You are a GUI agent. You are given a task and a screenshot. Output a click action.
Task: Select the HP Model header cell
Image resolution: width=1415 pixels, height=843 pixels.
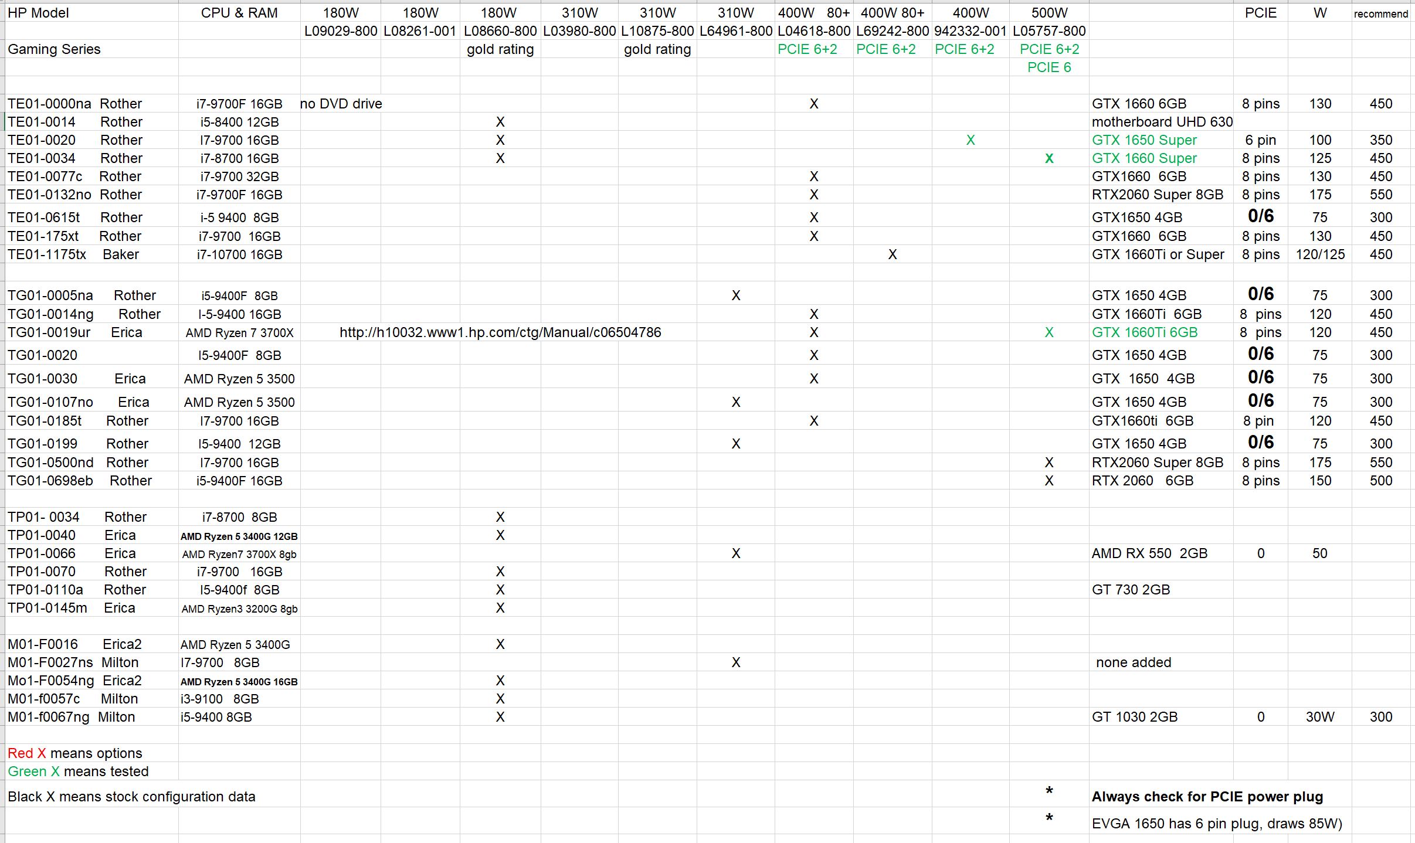(x=38, y=12)
